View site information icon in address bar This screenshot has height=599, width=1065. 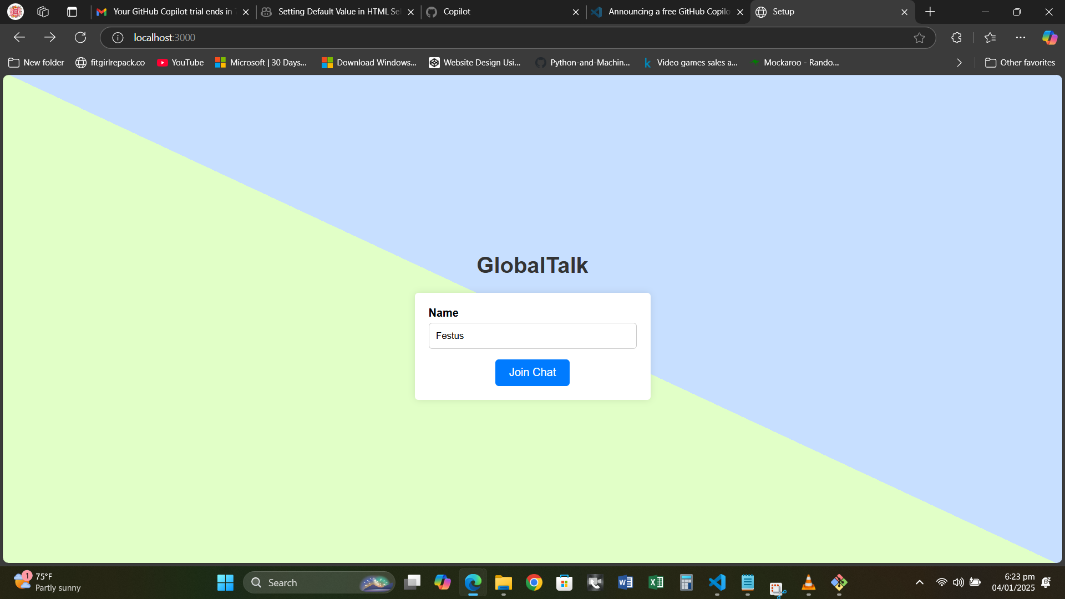coord(118,38)
